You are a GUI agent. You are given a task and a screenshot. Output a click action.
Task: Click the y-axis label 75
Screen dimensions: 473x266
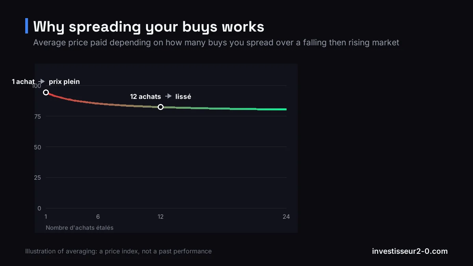point(37,116)
